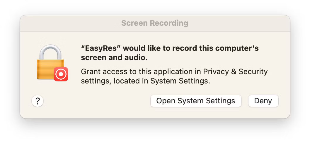
Task: Click the white dot inside the record badge
Action: (x=61, y=74)
